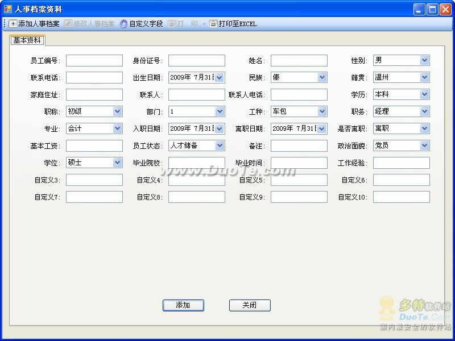The image size is (455, 341).
Task: Click the 添加 button
Action: [x=183, y=305]
